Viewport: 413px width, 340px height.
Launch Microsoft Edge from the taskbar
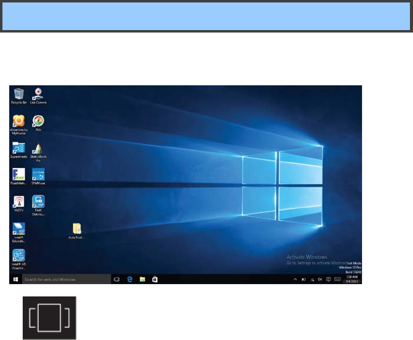pyautogui.click(x=129, y=279)
